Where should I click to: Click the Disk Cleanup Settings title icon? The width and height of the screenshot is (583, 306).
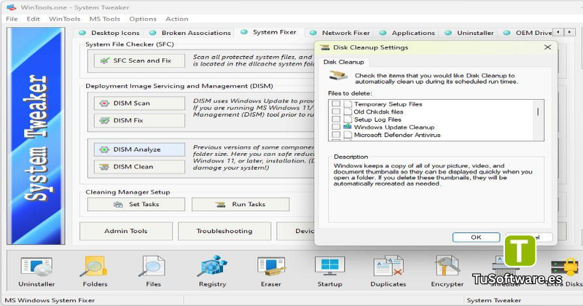click(325, 47)
